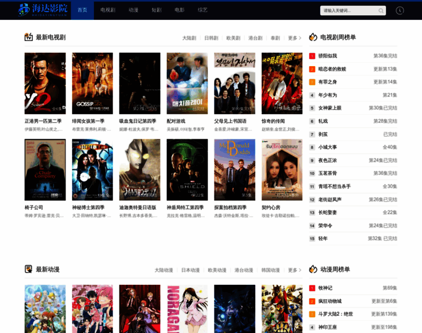Filter TV dramas by 大陆剧
Image resolution: width=422 pixels, height=333 pixels.
189,38
